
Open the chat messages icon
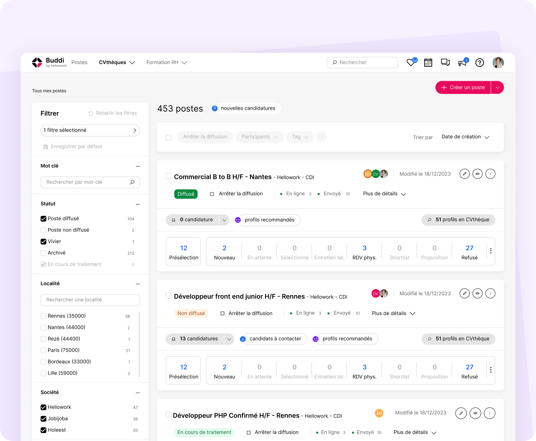coord(445,63)
